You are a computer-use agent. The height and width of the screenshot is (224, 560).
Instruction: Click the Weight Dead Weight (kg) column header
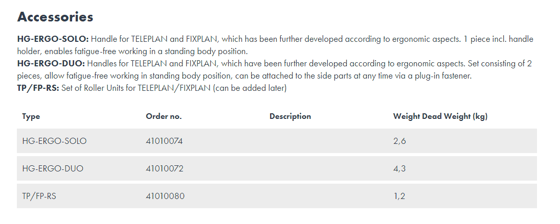440,116
